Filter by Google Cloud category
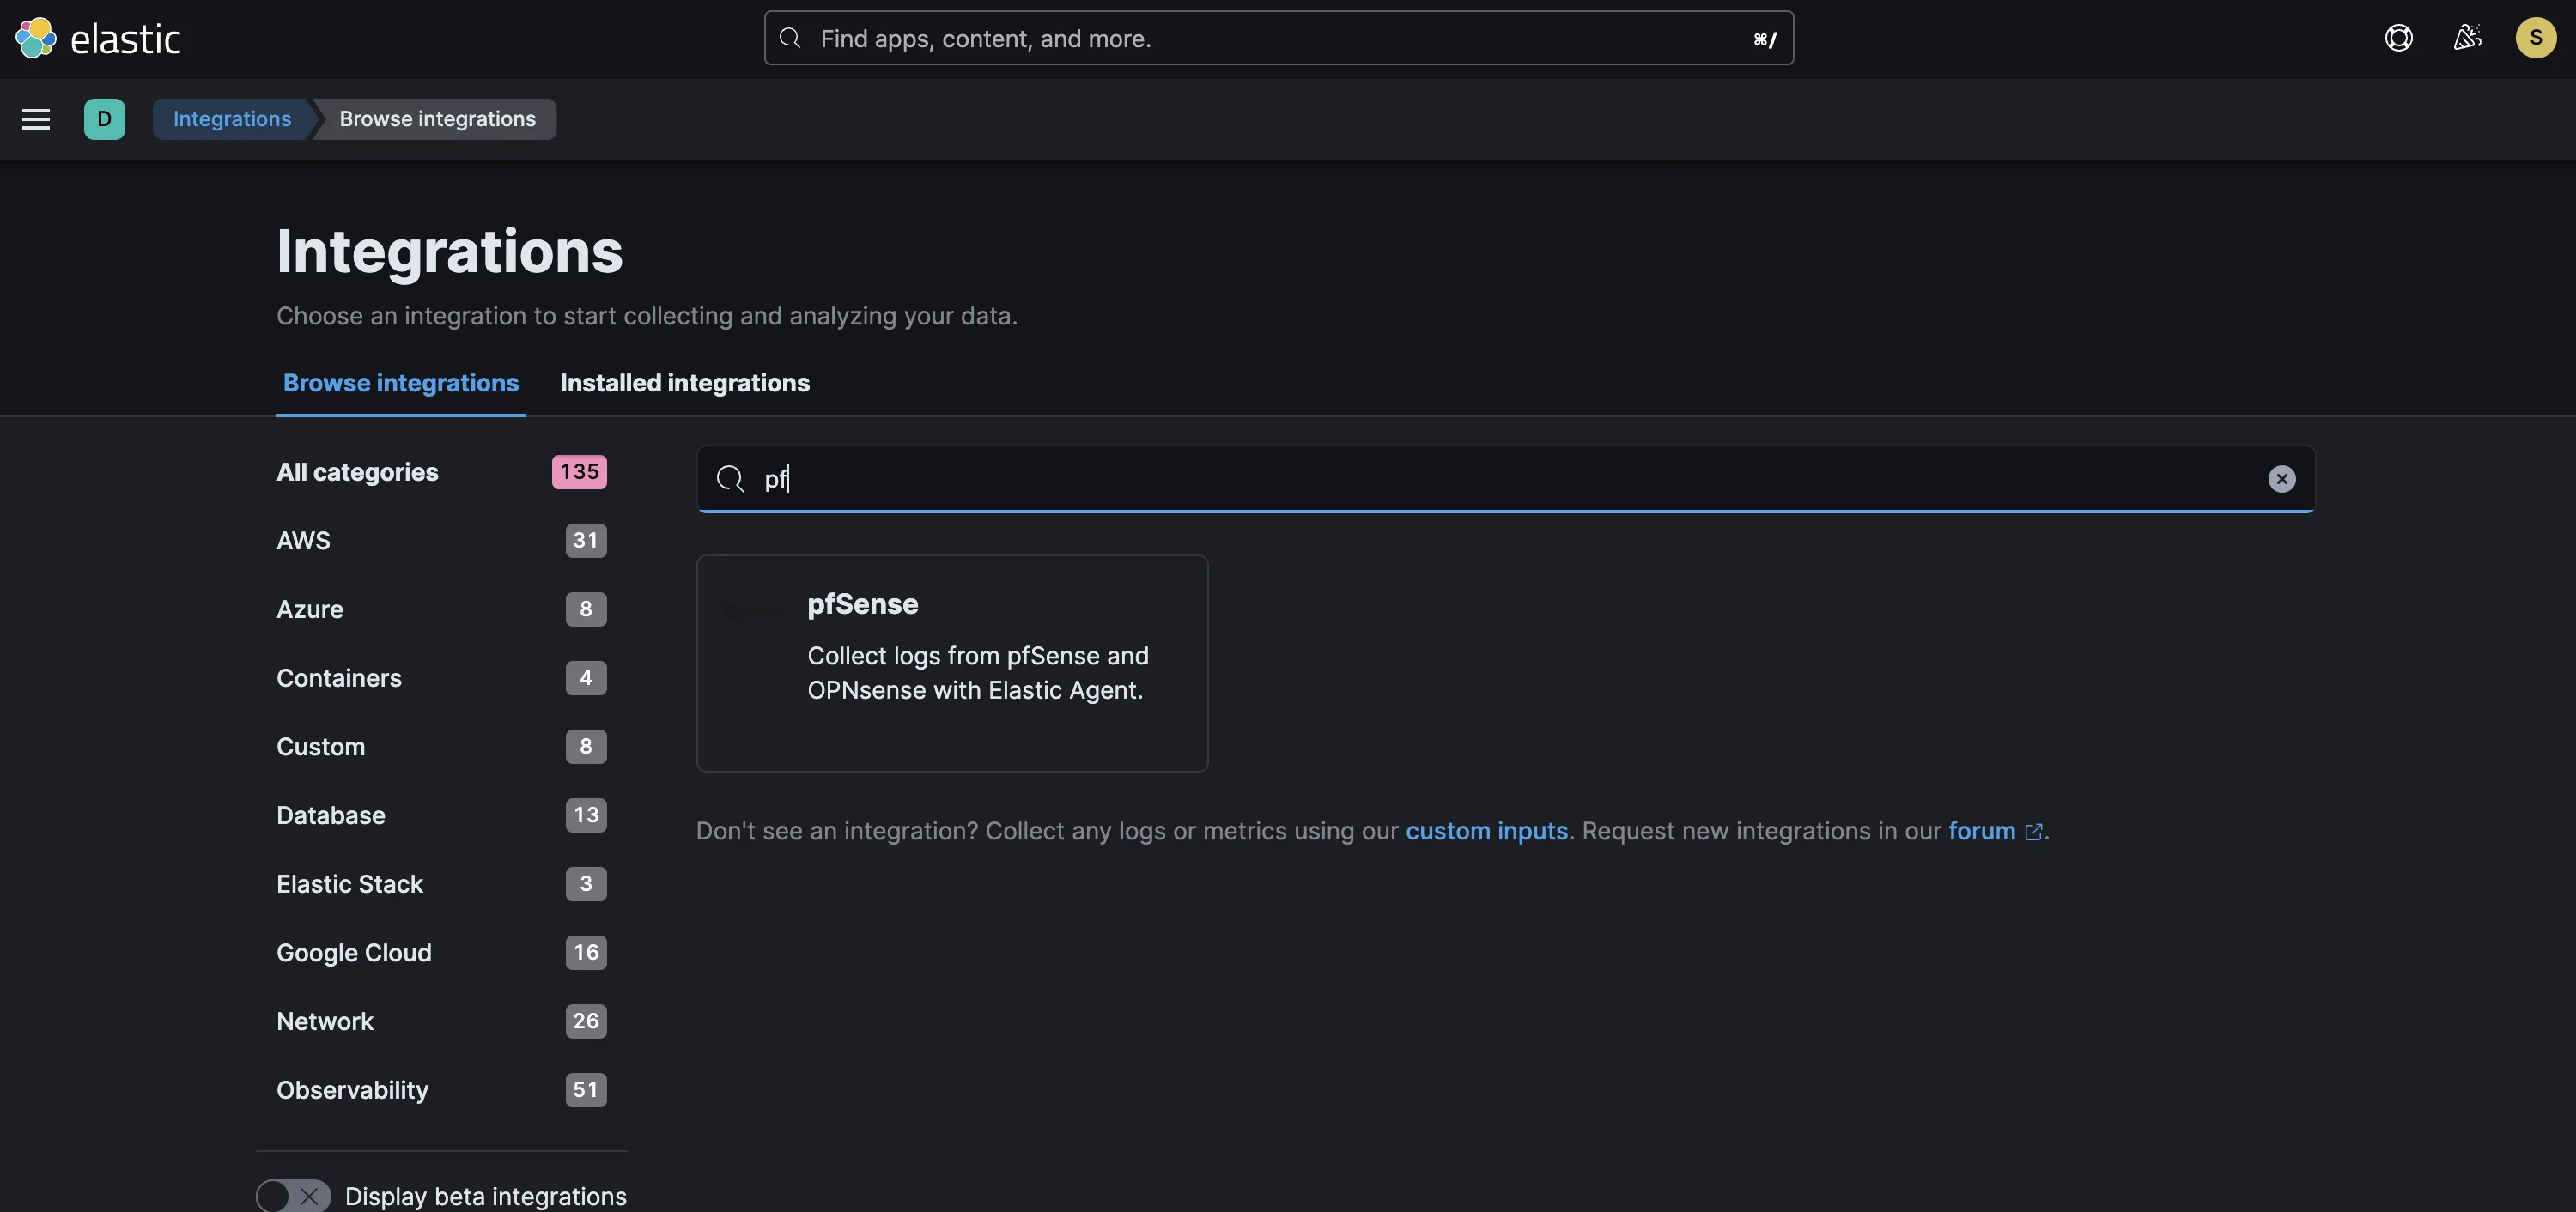Viewport: 2576px width, 1212px height. [441, 953]
